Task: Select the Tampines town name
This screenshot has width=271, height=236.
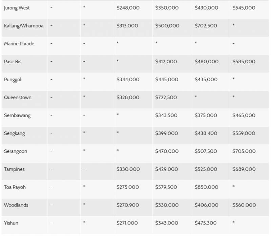Action: (14, 169)
